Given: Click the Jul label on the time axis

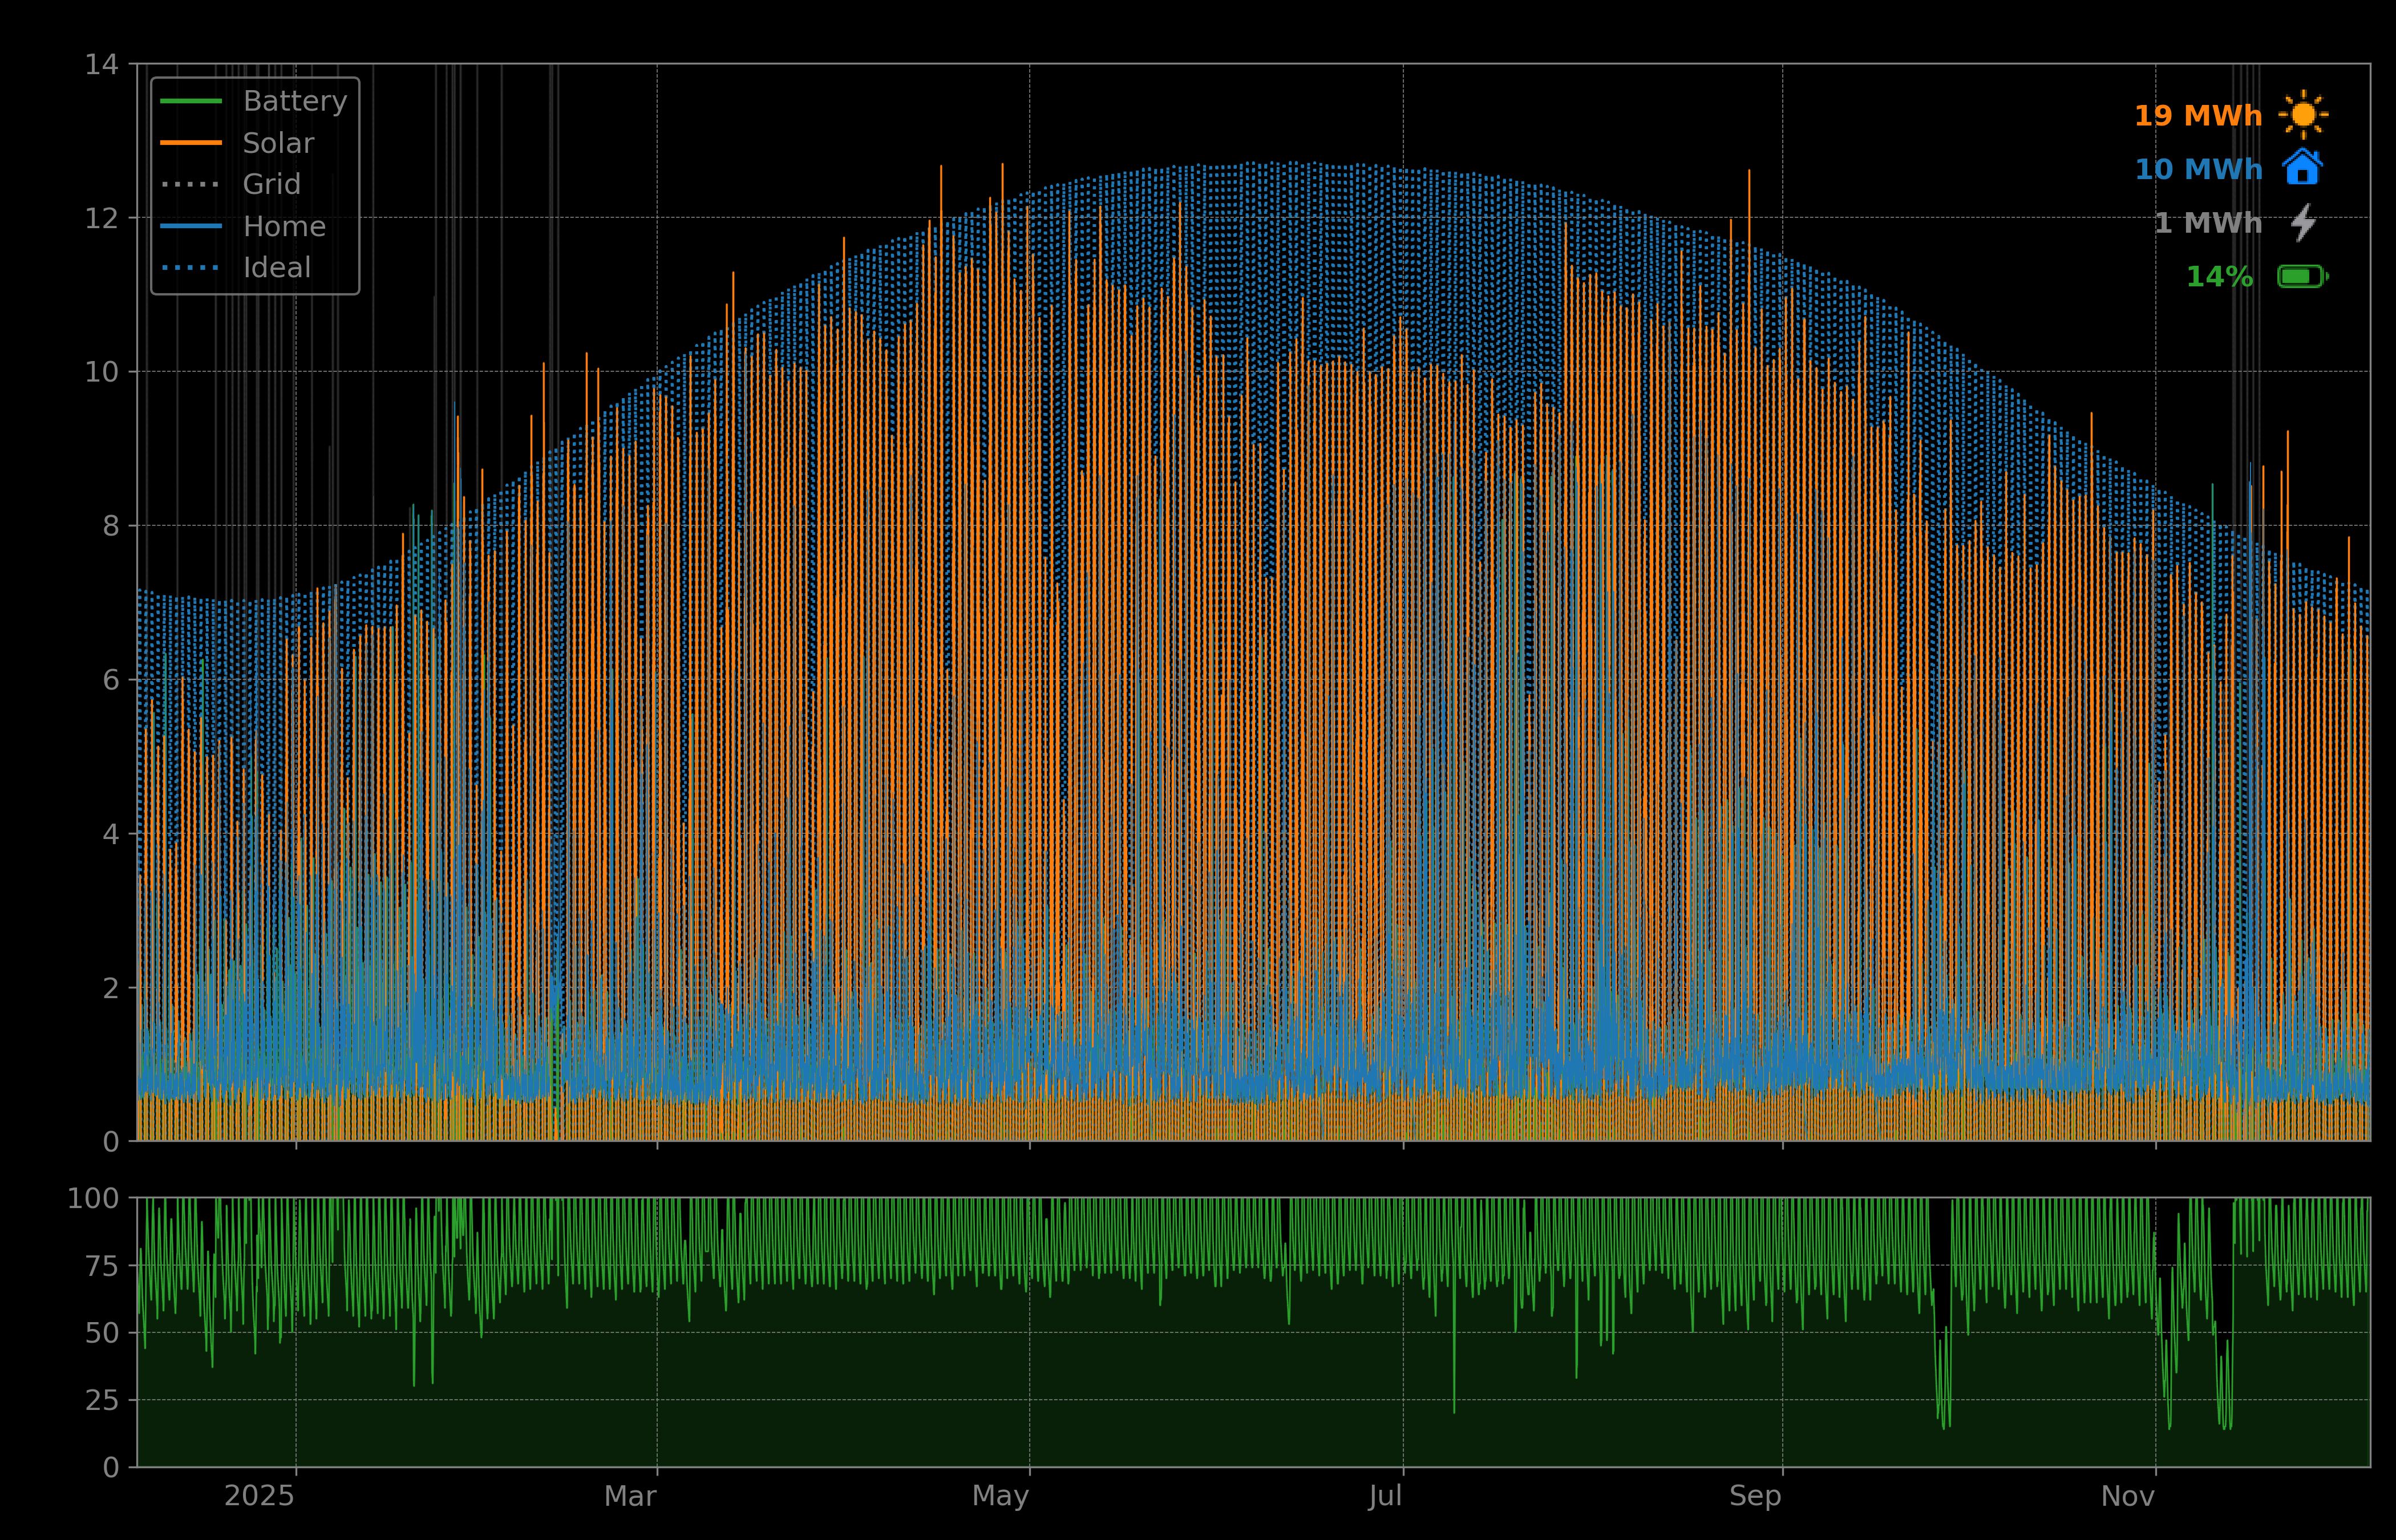Looking at the screenshot, I should coord(1385,1496).
